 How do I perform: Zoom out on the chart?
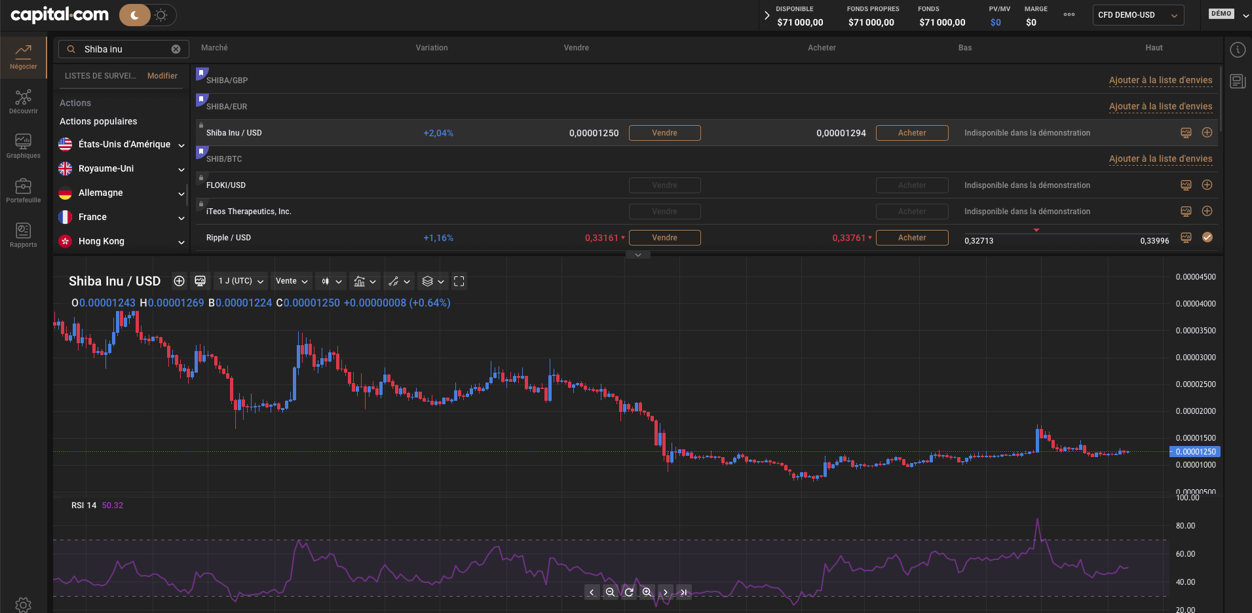tap(610, 592)
